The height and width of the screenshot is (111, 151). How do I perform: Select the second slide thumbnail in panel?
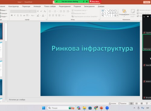coord(1,50)
